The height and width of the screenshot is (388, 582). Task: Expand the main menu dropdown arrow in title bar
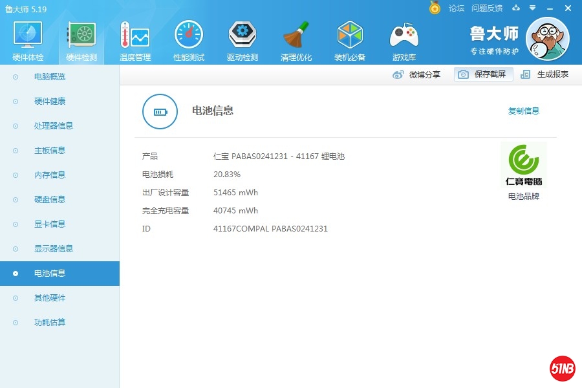(x=532, y=8)
